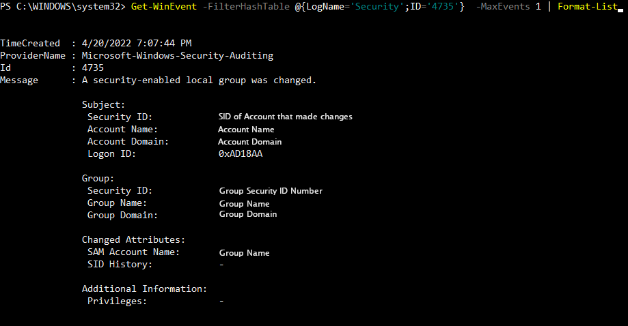Screen dimensions: 628x326
Task: Click the Format-List command text
Action: pos(588,6)
